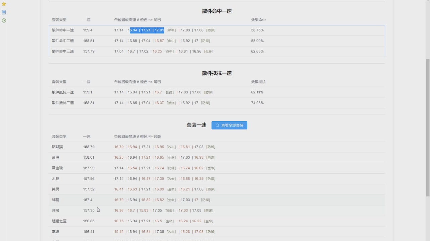Viewport: 430px width, 241px height.
Task: Click the speed value 157.79
Action: coord(89,52)
